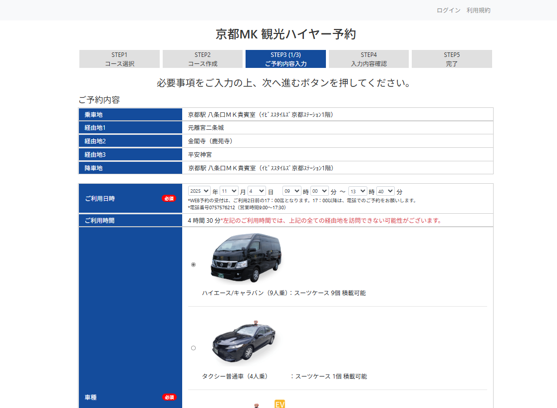This screenshot has width=557, height=408.
Task: Click the 平安神宮 waypoint text
Action: 200,155
